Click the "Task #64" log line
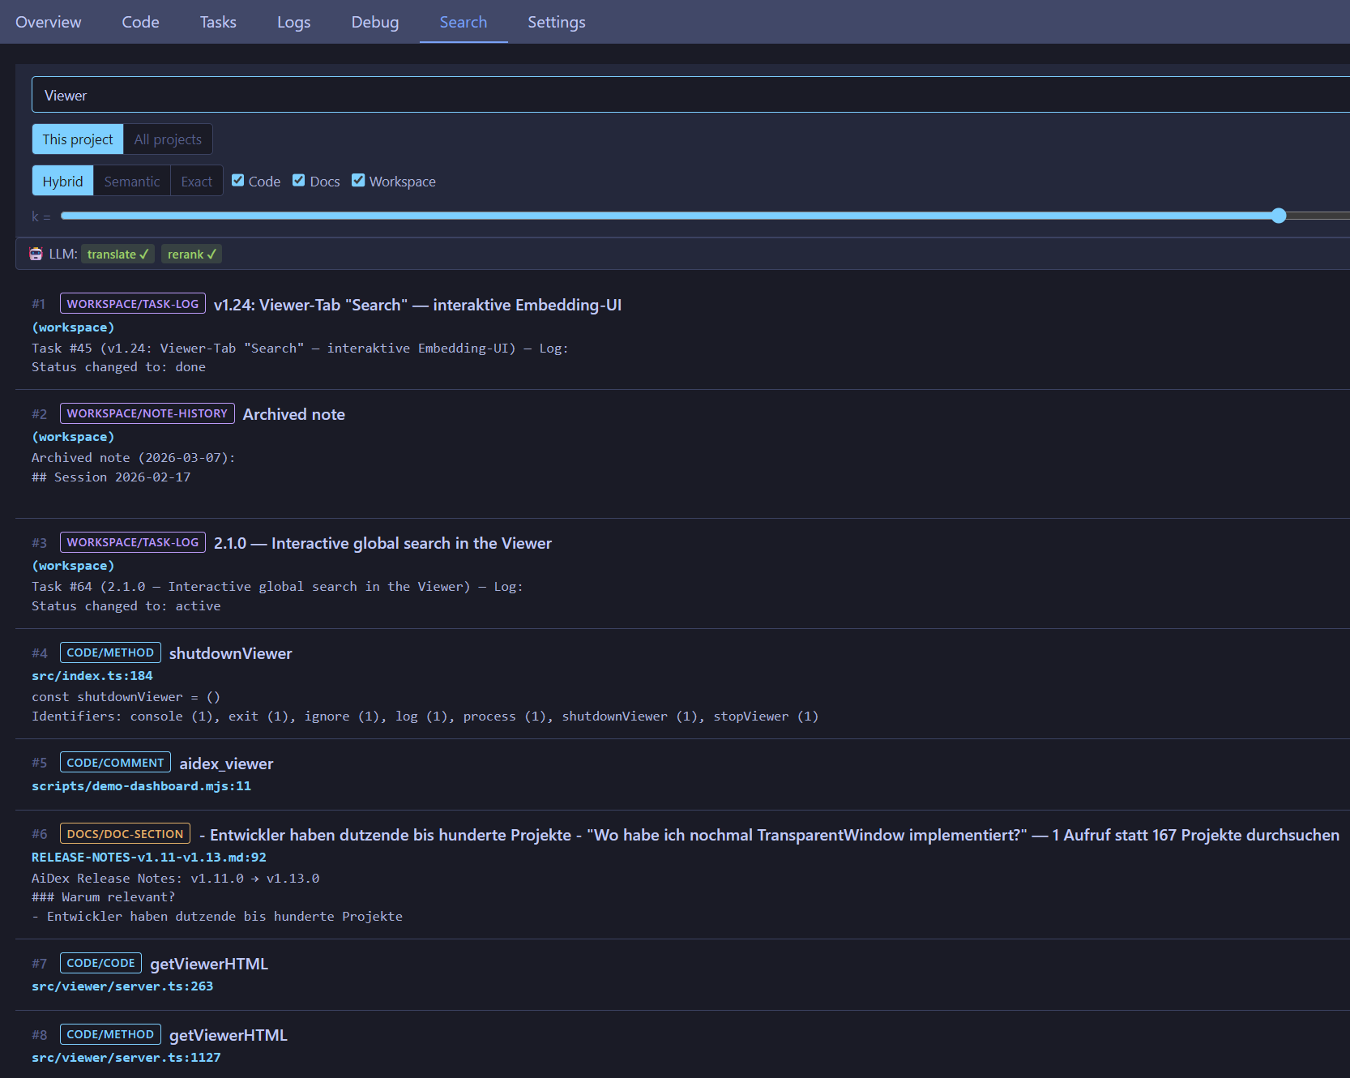 (x=277, y=587)
